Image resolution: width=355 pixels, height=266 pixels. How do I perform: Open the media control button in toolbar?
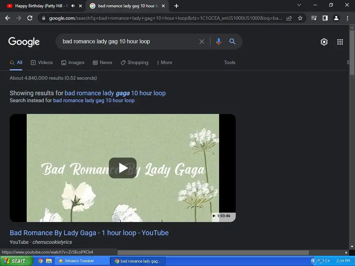pos(314,18)
